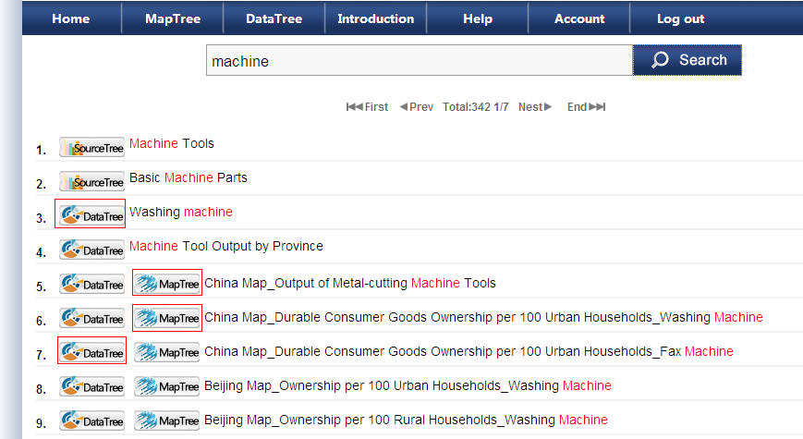Viewport: 803px width, 439px height.
Task: Open DataTree icon in row 6 Urban Households_Washing Machine
Action: pyautogui.click(x=91, y=319)
